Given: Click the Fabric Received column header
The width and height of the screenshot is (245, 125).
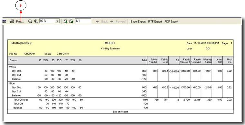Looking at the screenshot, I should coord(185,61).
